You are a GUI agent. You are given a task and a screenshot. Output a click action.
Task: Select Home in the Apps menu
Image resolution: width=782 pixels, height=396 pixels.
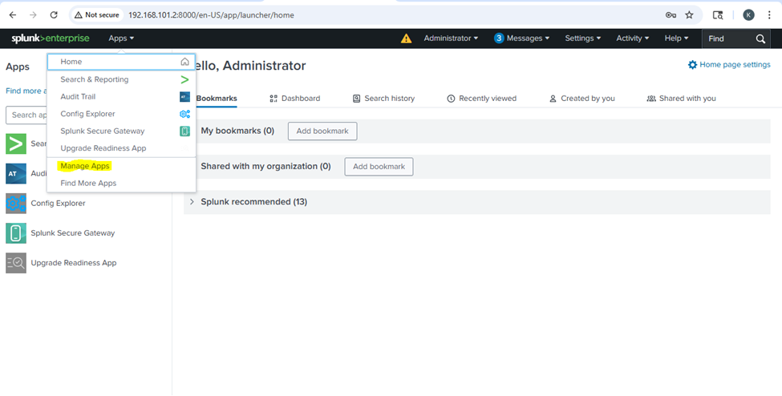coord(121,62)
